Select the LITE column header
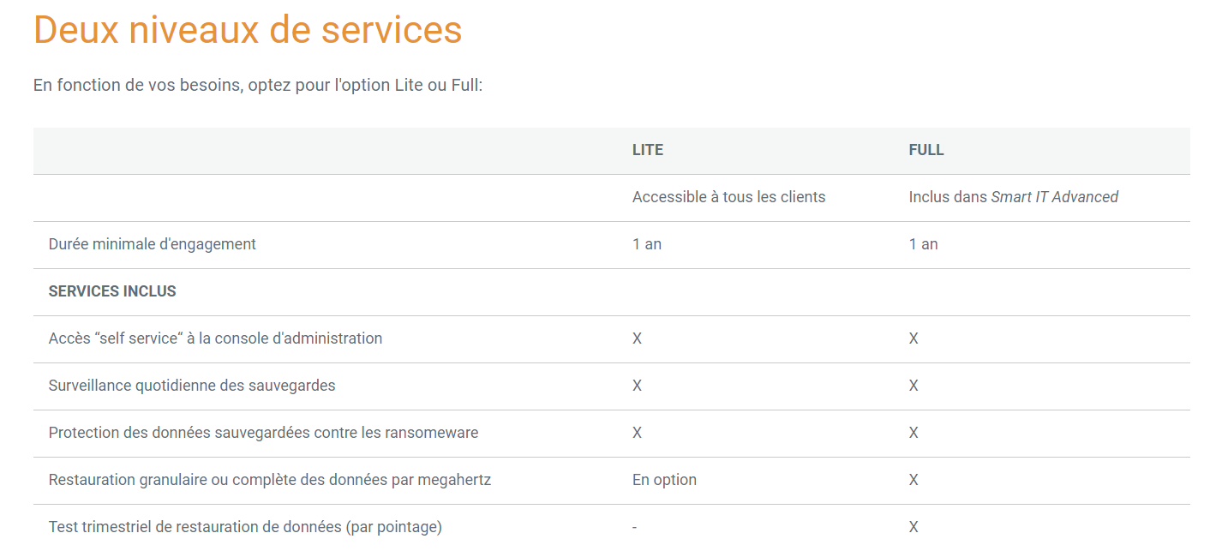 pyautogui.click(x=648, y=150)
